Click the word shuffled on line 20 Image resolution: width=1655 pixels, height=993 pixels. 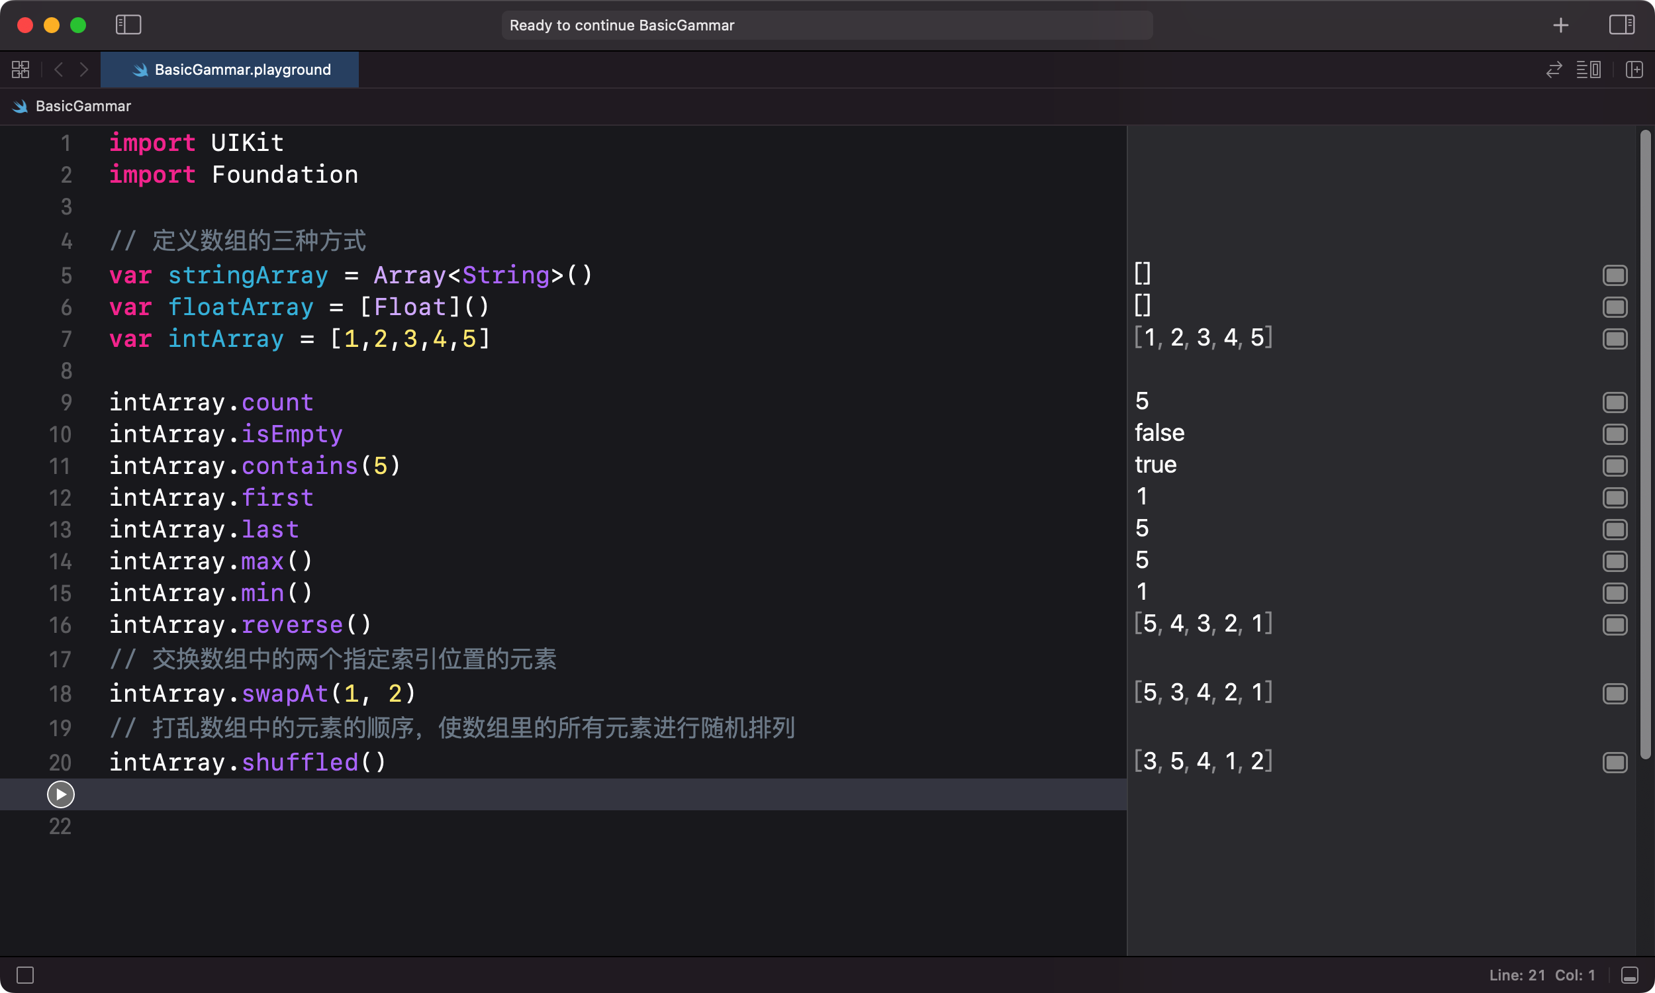(300, 762)
